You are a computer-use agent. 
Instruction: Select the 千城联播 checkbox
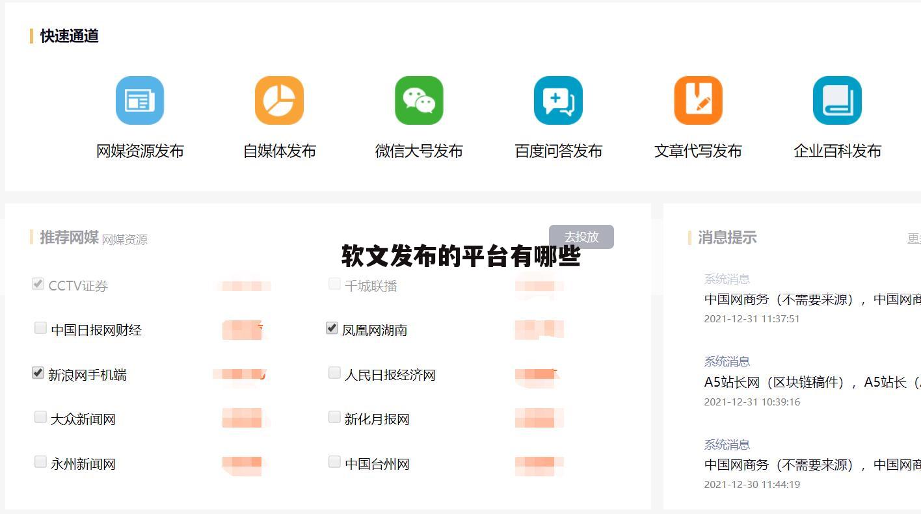click(x=334, y=283)
